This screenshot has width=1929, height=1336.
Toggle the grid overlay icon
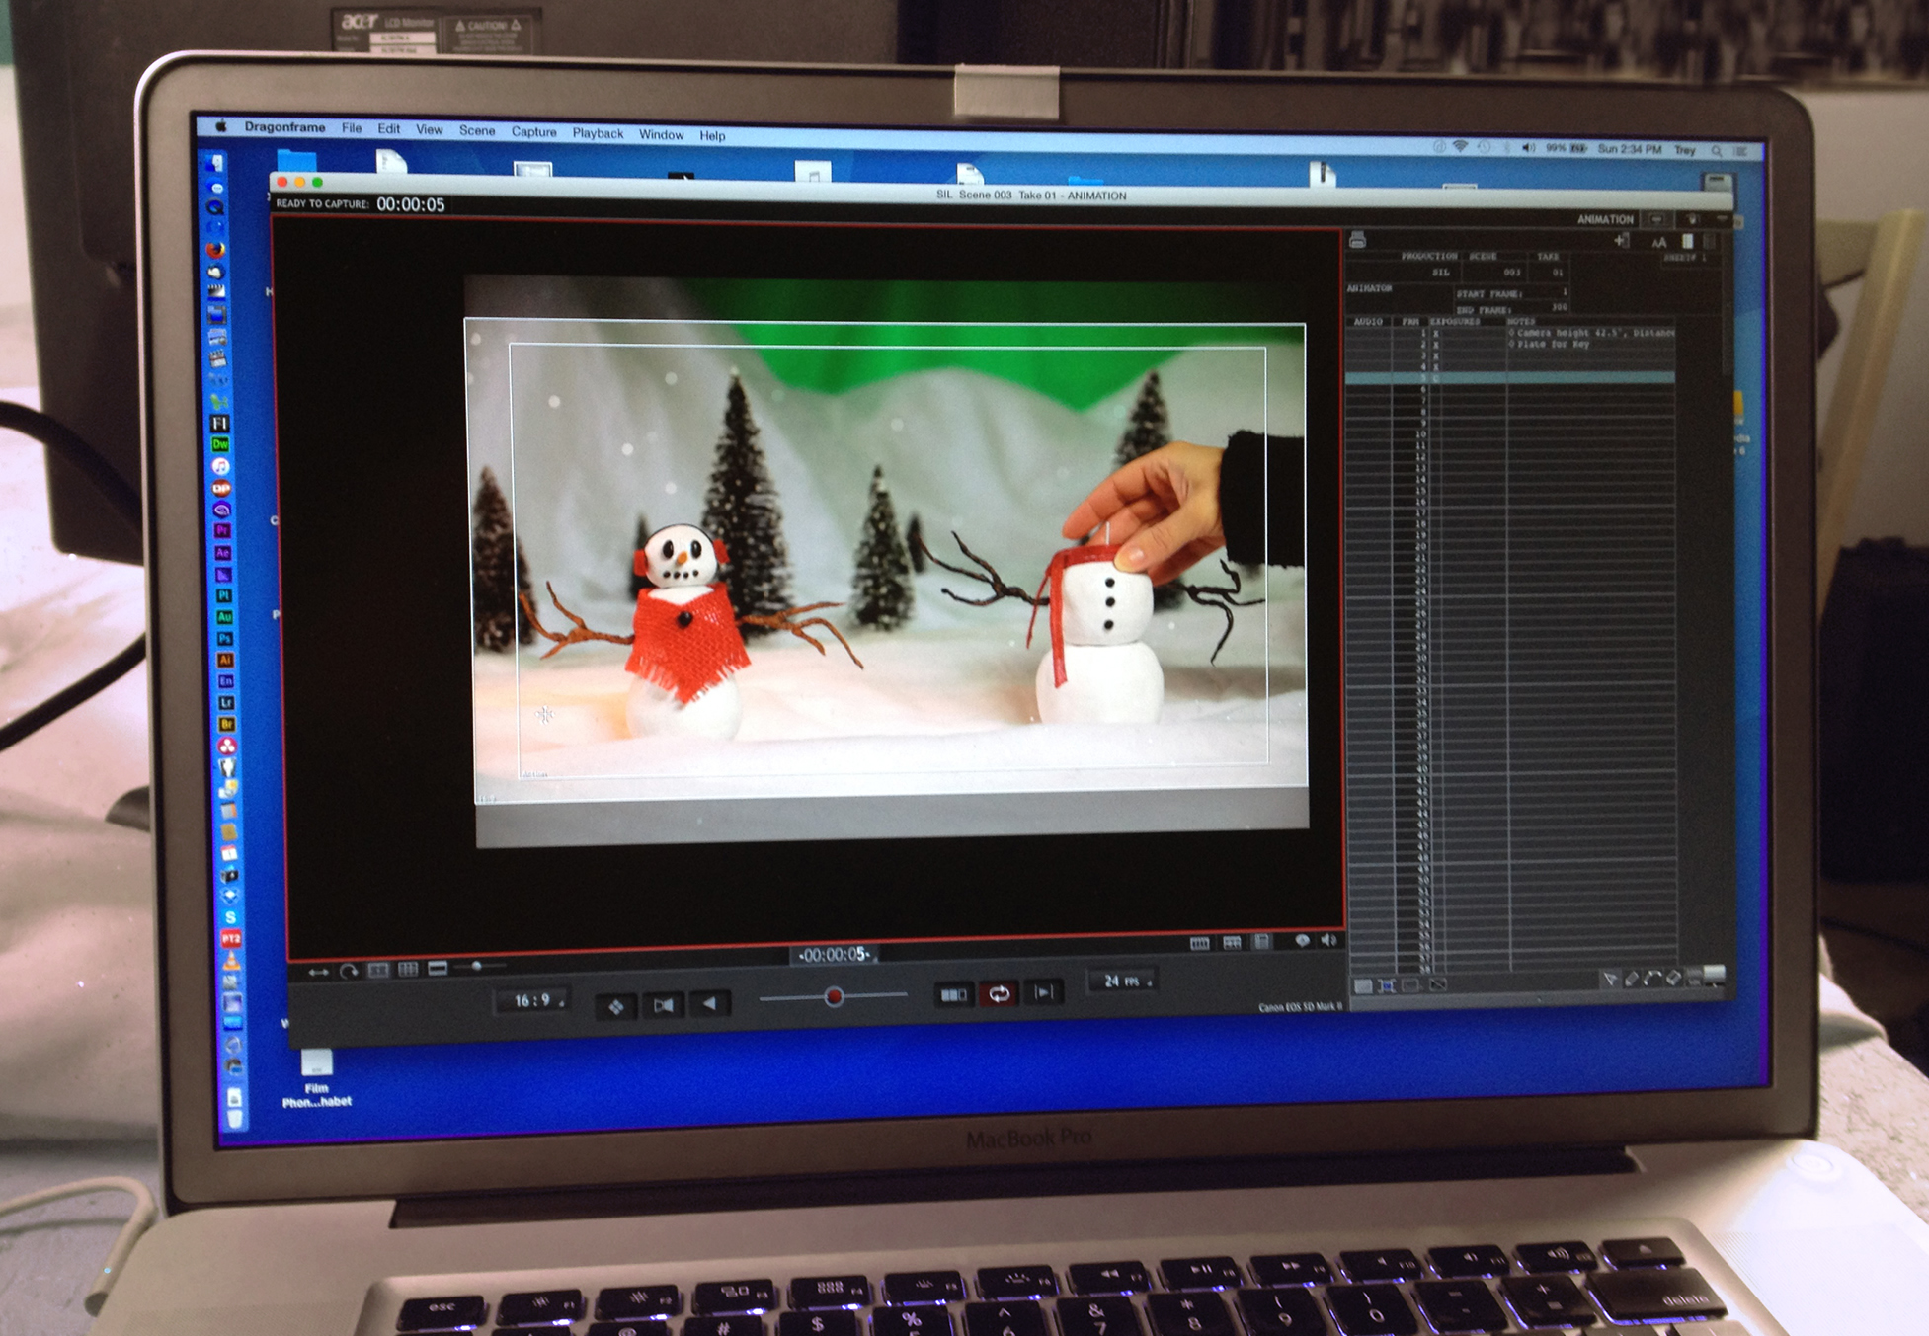[408, 969]
